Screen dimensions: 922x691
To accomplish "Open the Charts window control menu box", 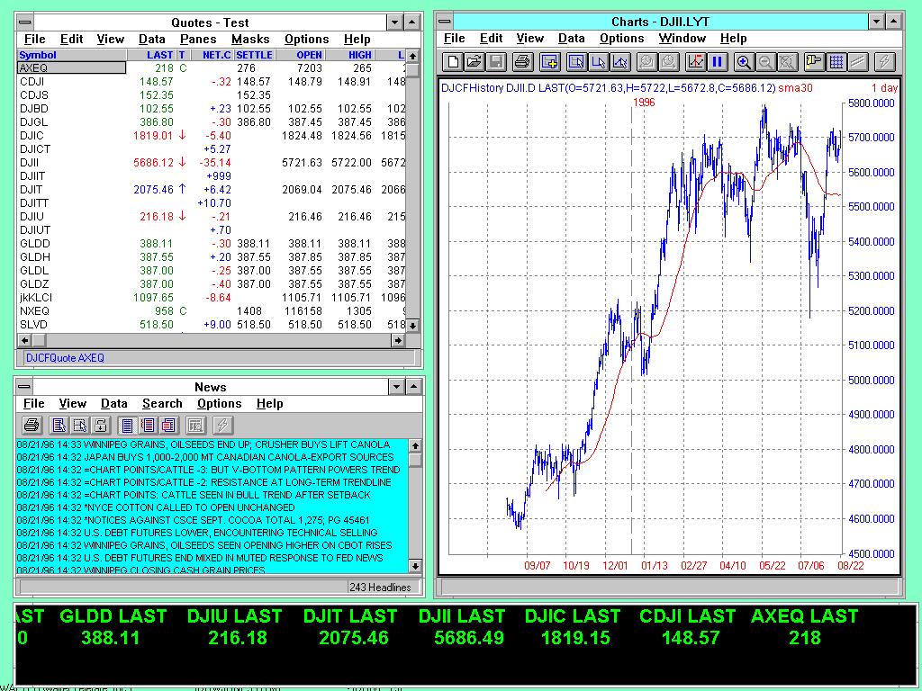I will point(445,22).
